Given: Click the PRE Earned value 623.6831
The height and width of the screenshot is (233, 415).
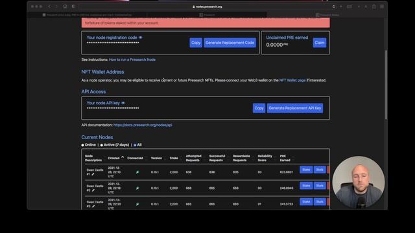Looking at the screenshot, I should click(x=287, y=172).
